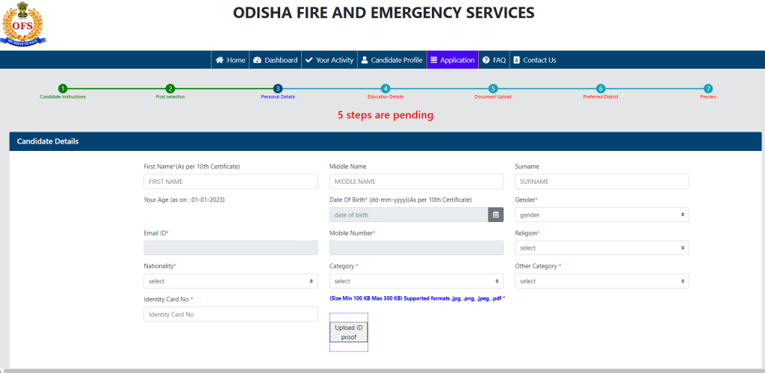
Task: Open Your Activity menu item
Action: tap(329, 60)
